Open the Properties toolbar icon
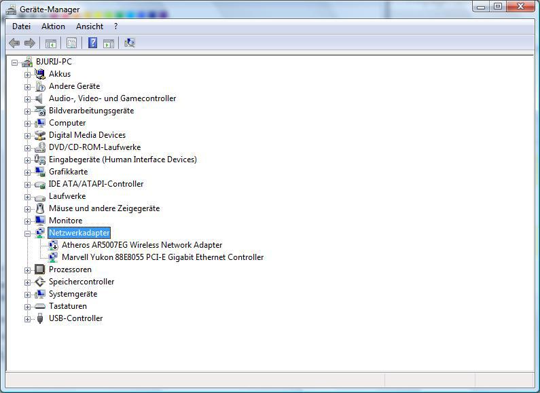Image resolution: width=540 pixels, height=393 pixels. (x=71, y=43)
